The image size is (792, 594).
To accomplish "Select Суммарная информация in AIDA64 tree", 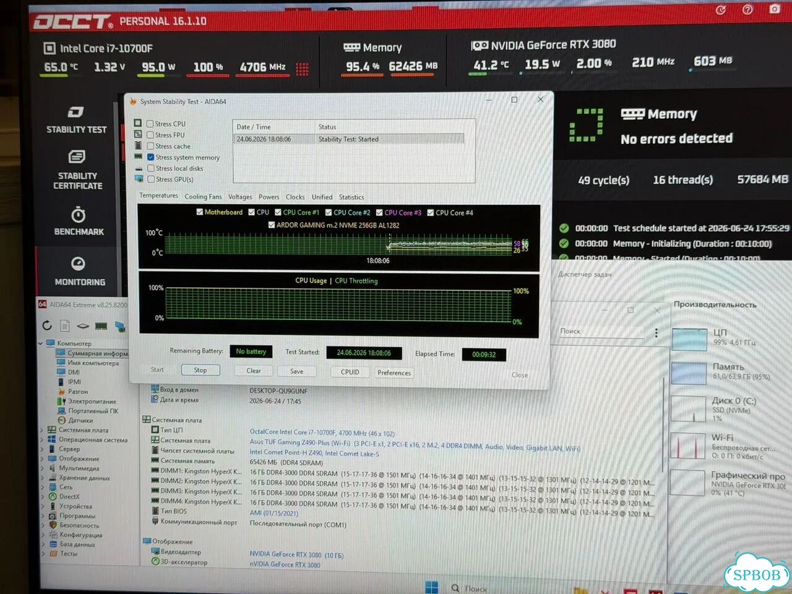I will click(93, 353).
